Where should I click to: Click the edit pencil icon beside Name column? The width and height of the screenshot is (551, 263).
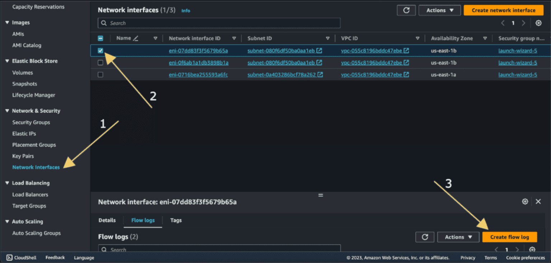135,38
